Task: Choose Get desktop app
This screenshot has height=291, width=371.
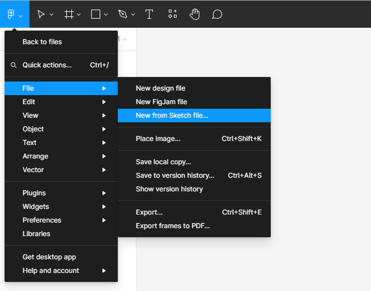Action: tap(61, 257)
